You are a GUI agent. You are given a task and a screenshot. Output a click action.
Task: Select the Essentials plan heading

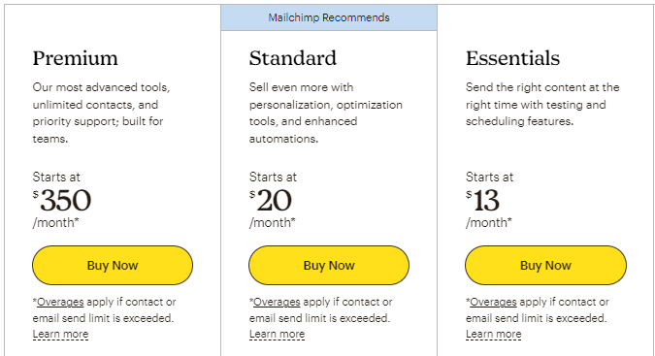click(512, 58)
